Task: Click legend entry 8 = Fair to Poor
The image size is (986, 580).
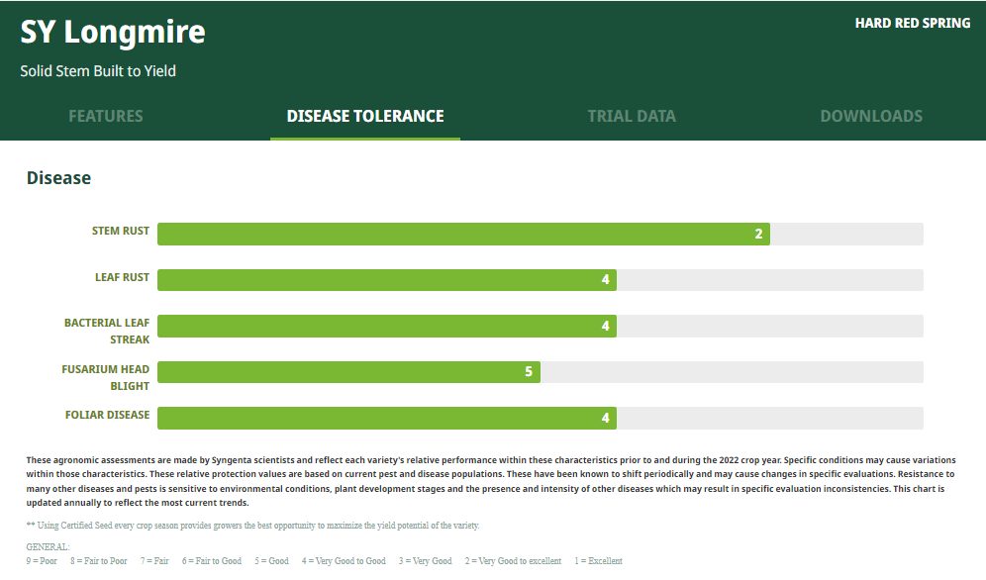Action: coord(99,561)
